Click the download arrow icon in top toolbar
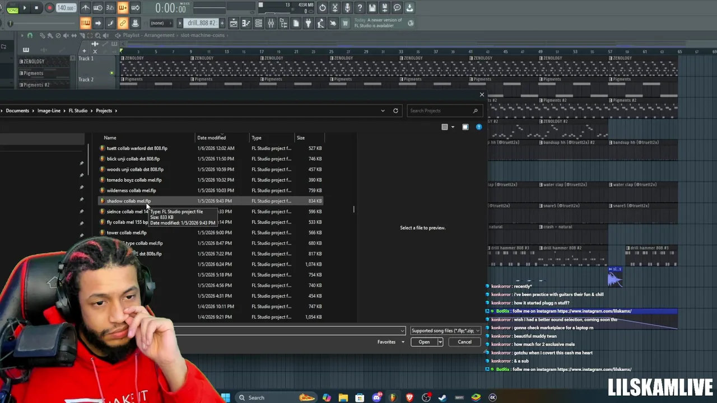717x403 pixels. (409, 8)
